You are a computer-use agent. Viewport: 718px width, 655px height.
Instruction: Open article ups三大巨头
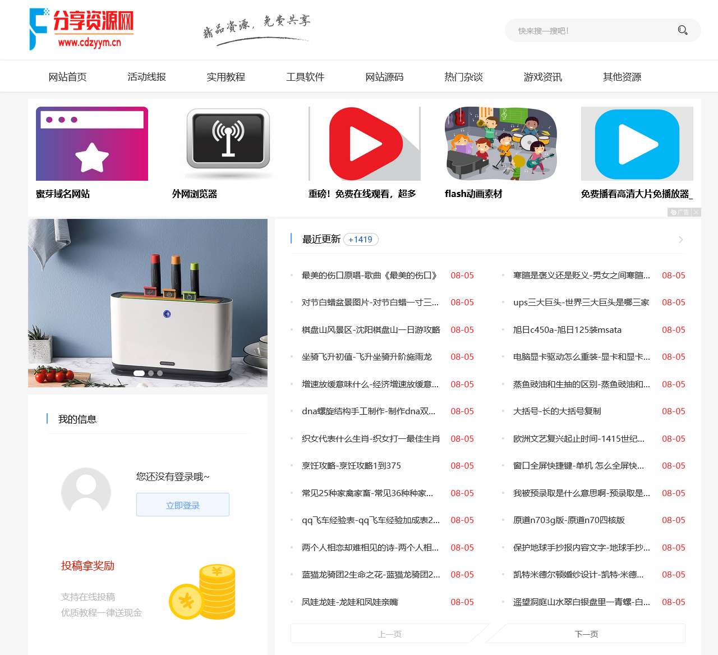click(x=581, y=303)
